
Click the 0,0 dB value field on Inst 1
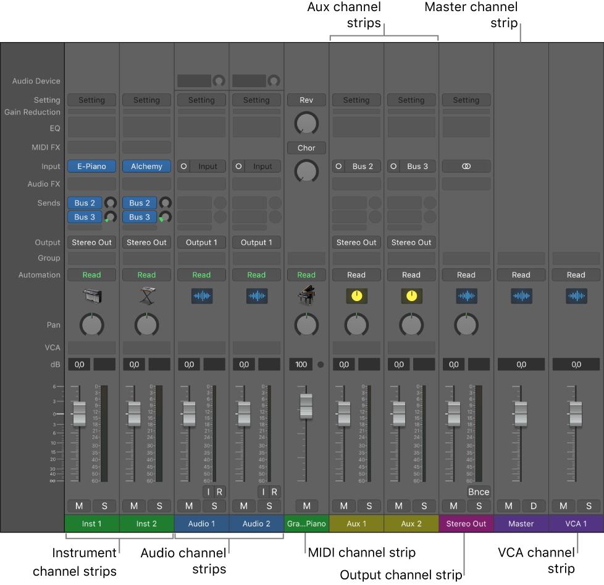click(x=78, y=364)
